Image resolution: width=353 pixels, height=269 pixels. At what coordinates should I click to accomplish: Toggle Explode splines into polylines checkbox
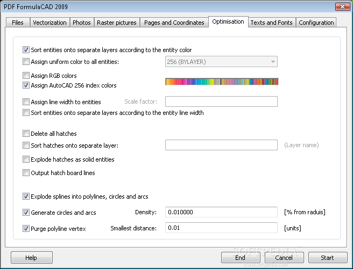[x=26, y=197]
